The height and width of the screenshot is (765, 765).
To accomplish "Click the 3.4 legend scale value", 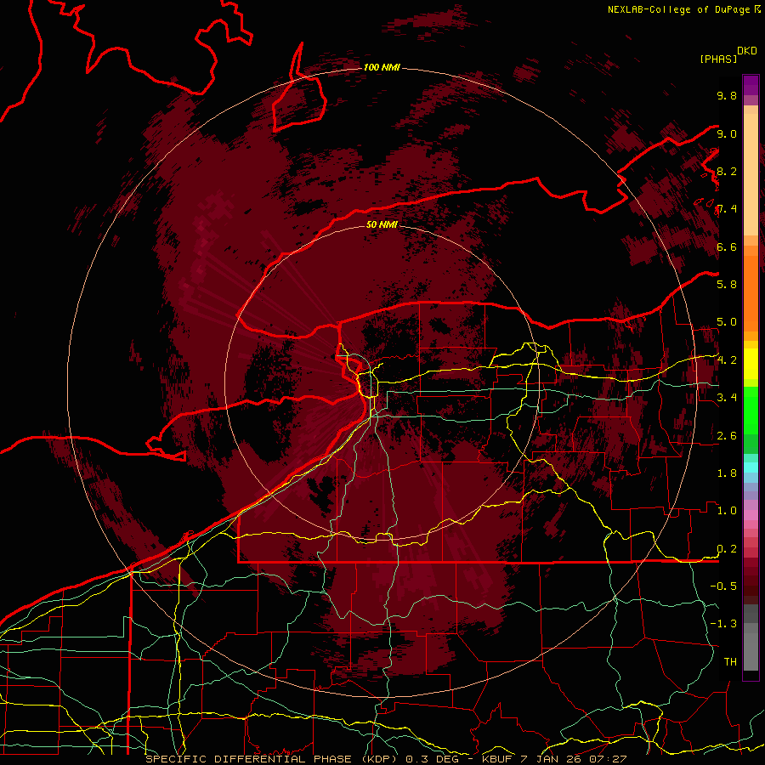I will (x=727, y=397).
